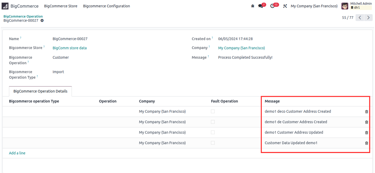Open the activities clock icon
Image resolution: width=375 pixels, height=173 pixels.
(272, 6)
